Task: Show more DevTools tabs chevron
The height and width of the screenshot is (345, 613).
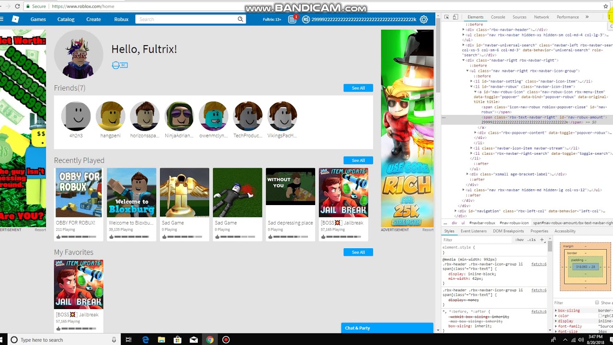Action: tap(587, 17)
